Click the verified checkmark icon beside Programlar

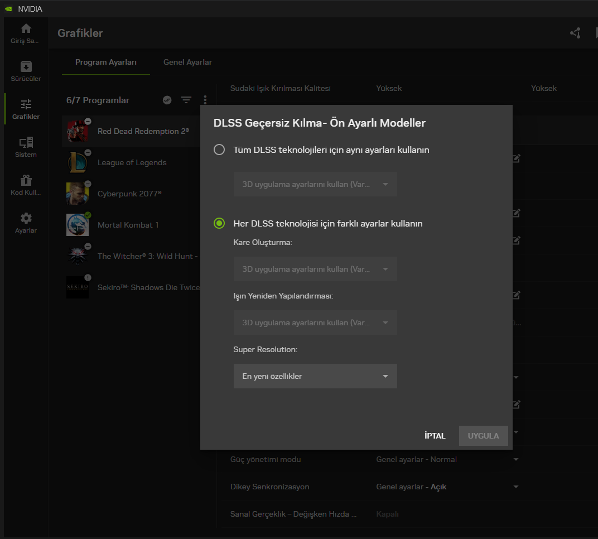click(x=167, y=100)
